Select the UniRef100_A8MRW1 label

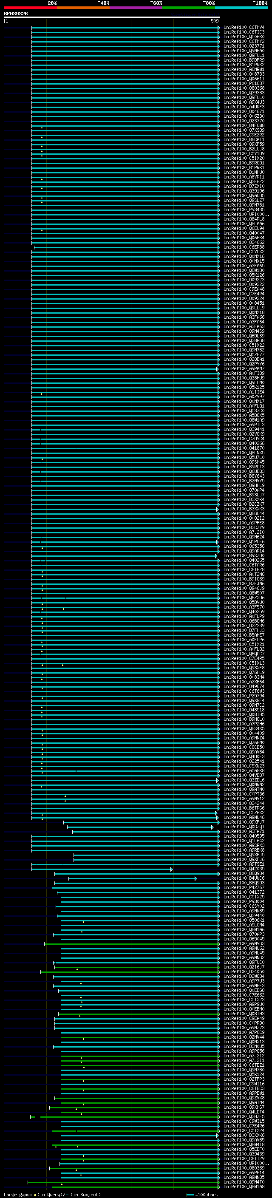244,69
